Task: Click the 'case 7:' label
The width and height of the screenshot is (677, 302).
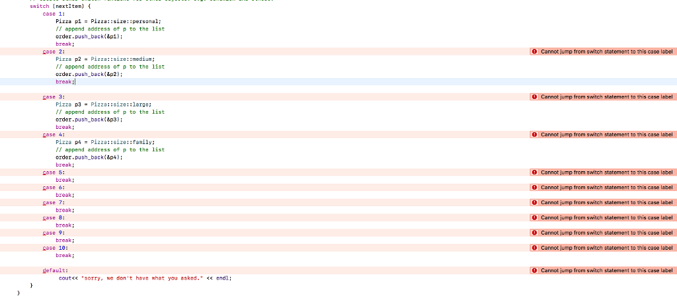Action: [x=54, y=202]
